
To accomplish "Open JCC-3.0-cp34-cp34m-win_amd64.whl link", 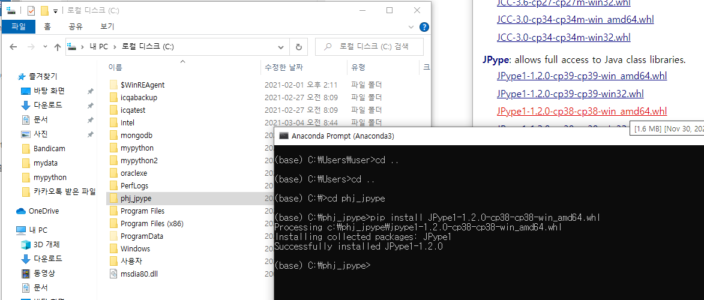I will [575, 19].
